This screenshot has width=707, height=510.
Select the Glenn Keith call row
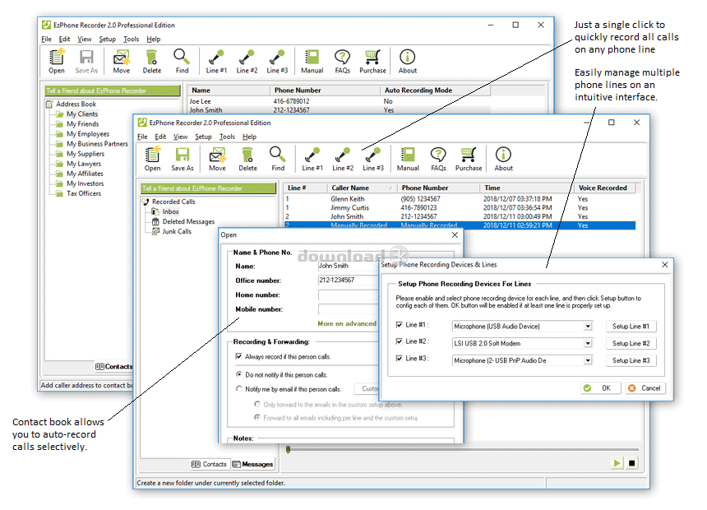(x=460, y=199)
